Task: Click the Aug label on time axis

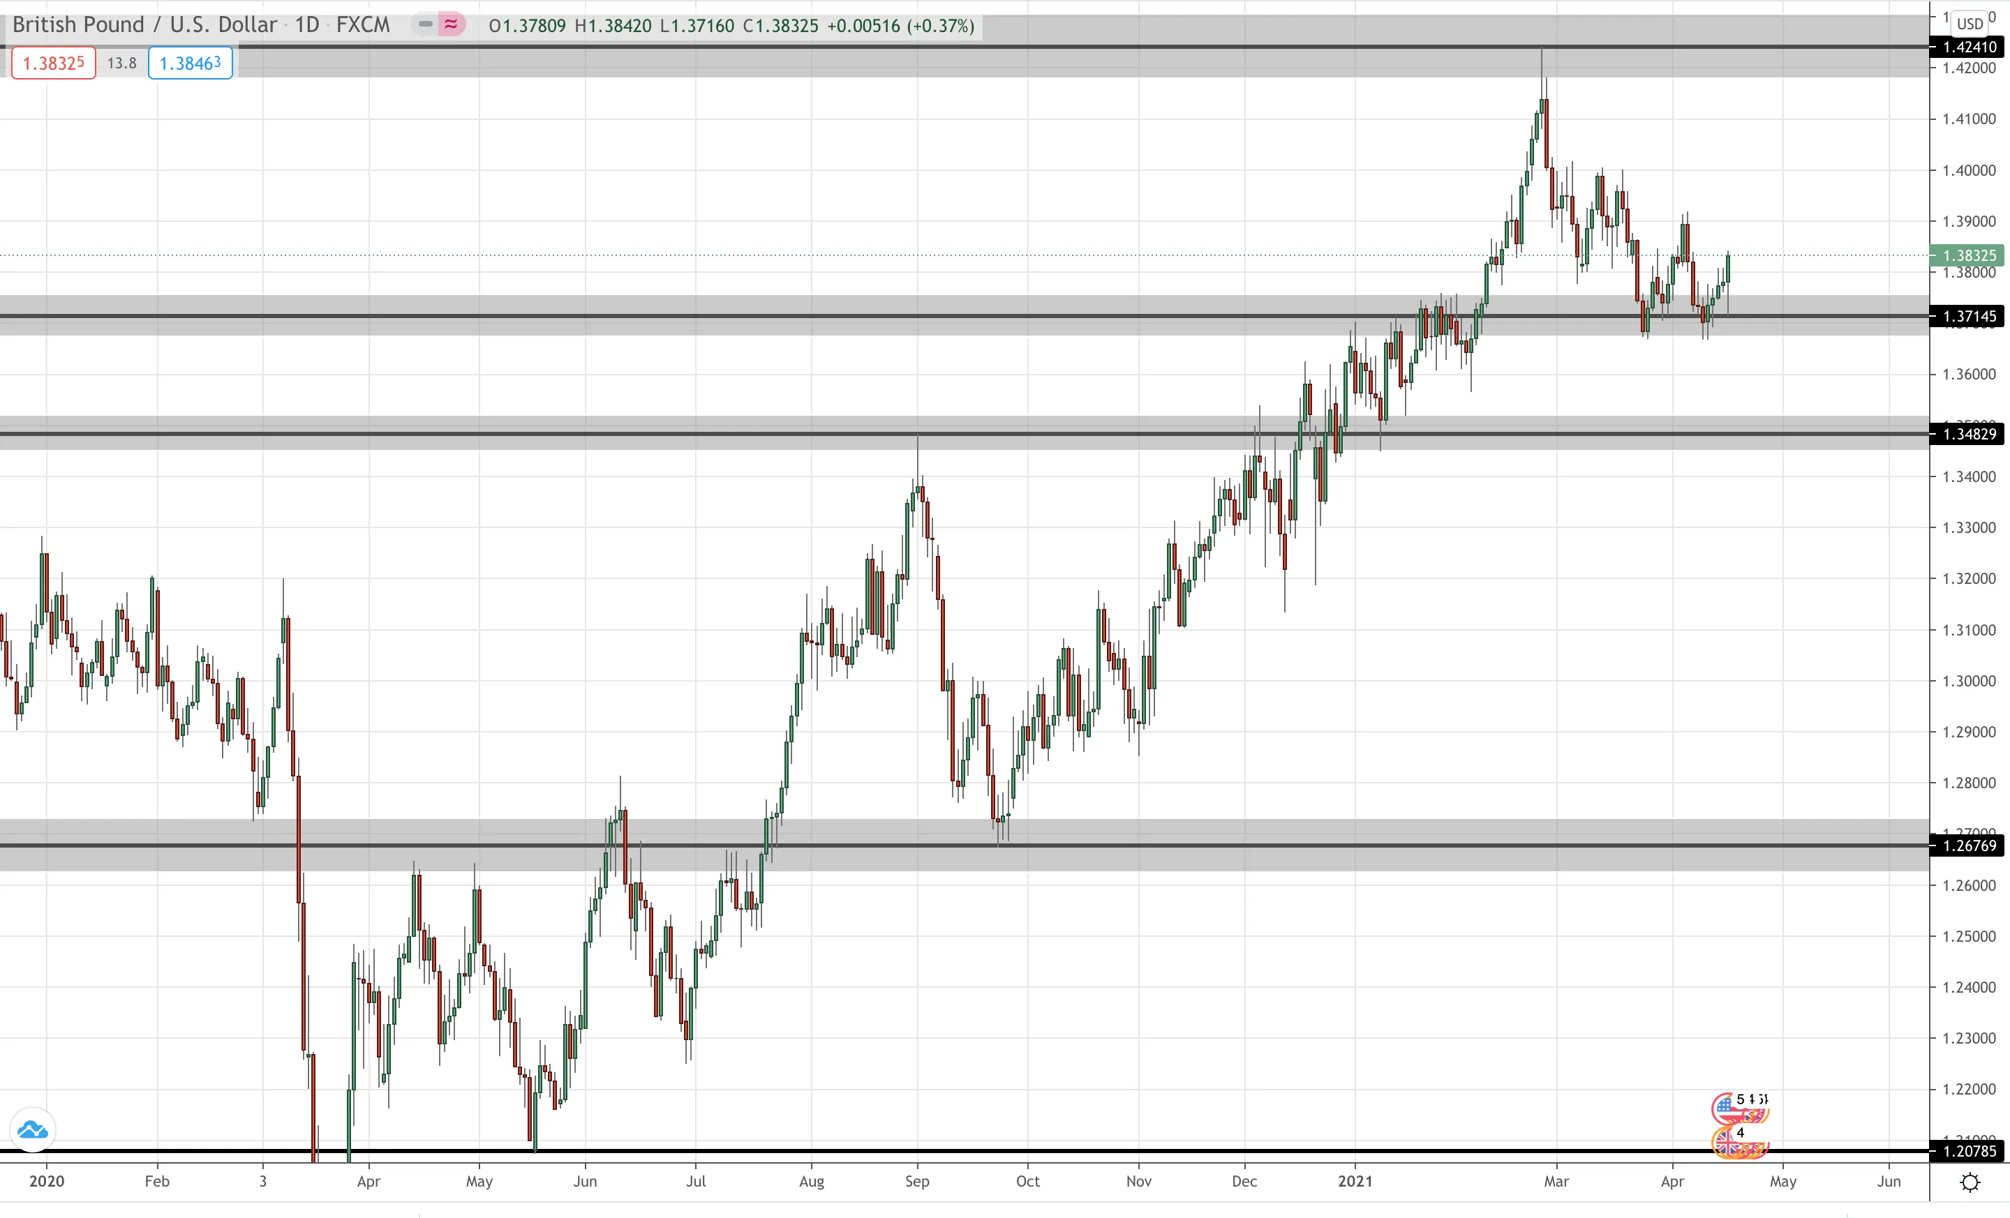Action: pos(811,1181)
